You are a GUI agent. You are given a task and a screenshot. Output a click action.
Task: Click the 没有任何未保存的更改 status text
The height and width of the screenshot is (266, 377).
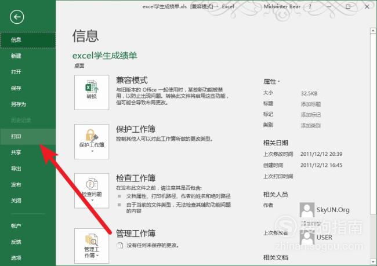[x=153, y=245]
